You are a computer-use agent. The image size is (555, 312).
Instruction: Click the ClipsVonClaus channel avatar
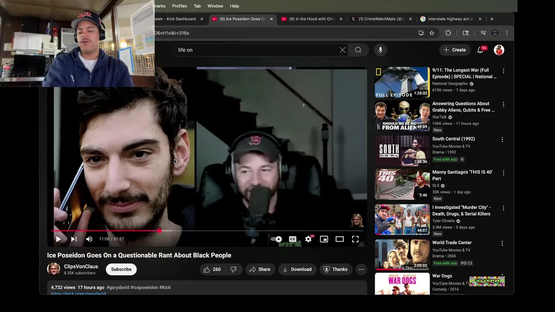54,269
